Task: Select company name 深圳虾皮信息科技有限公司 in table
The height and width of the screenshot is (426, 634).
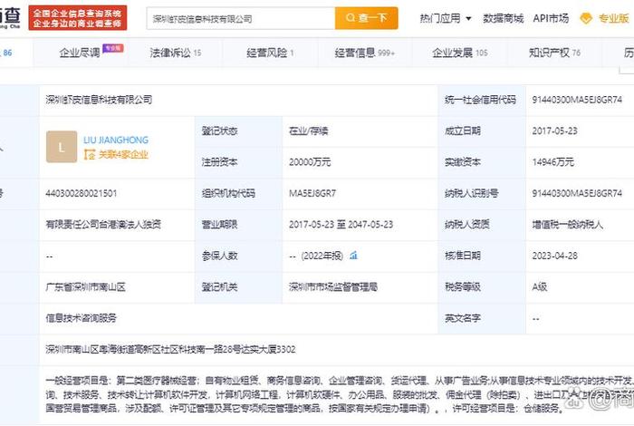Action: tap(99, 100)
